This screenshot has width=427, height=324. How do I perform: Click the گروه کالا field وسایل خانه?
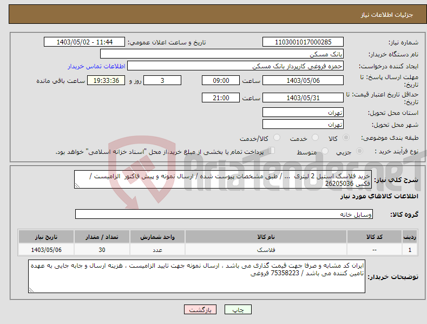pyautogui.click(x=224, y=215)
